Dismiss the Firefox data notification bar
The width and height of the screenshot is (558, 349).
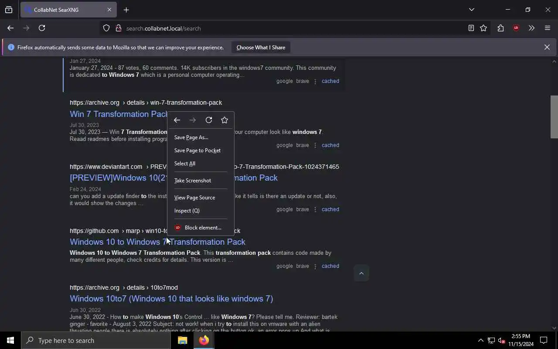(x=547, y=47)
